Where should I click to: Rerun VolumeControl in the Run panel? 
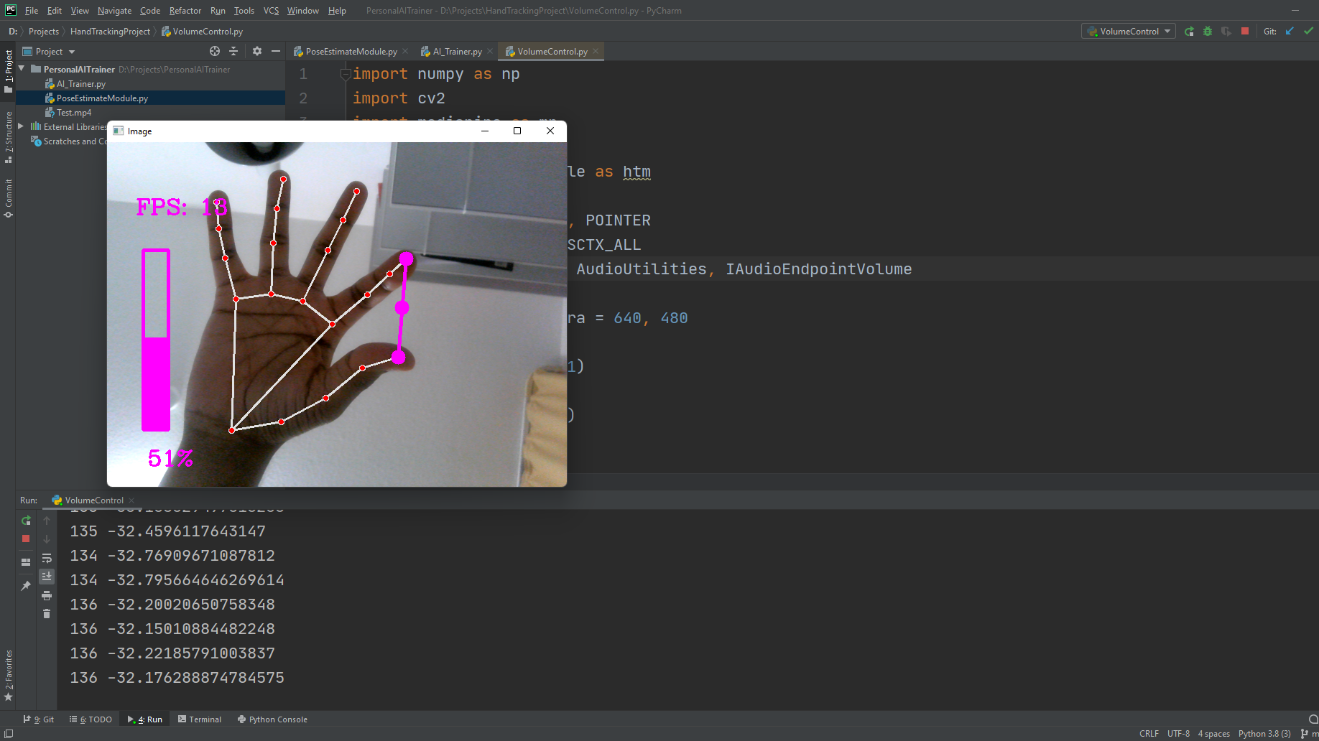coord(26,521)
